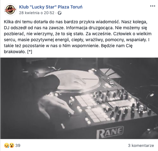Show who reacted via the 39 count
Viewport: 158px width, 151px height.
coord(18,146)
